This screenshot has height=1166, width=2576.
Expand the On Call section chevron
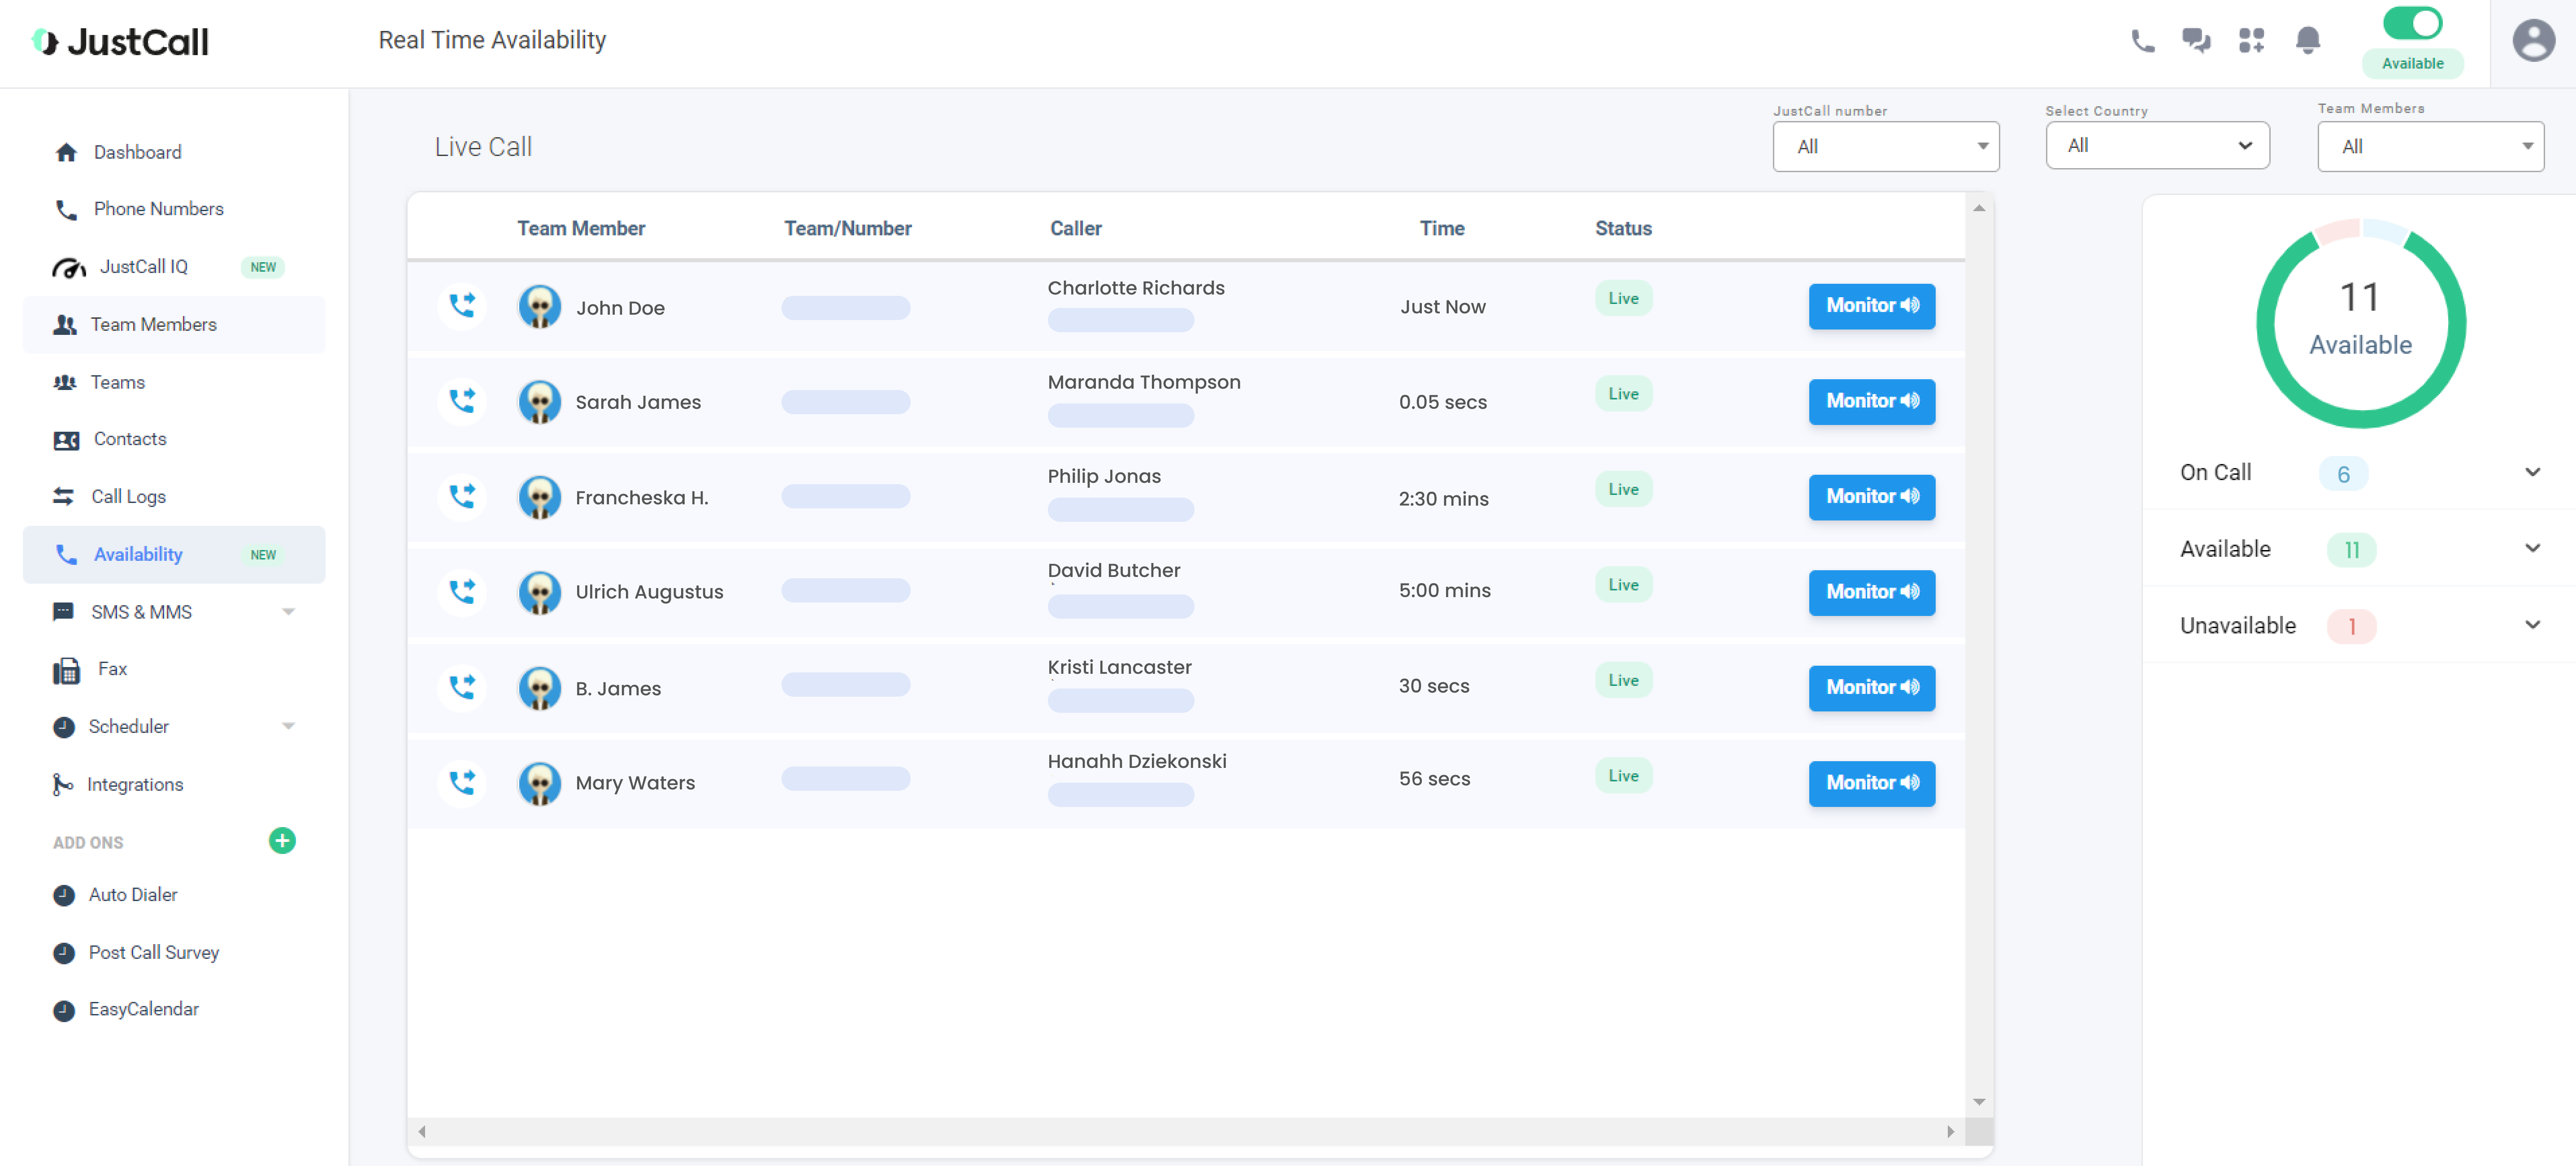click(x=2532, y=472)
